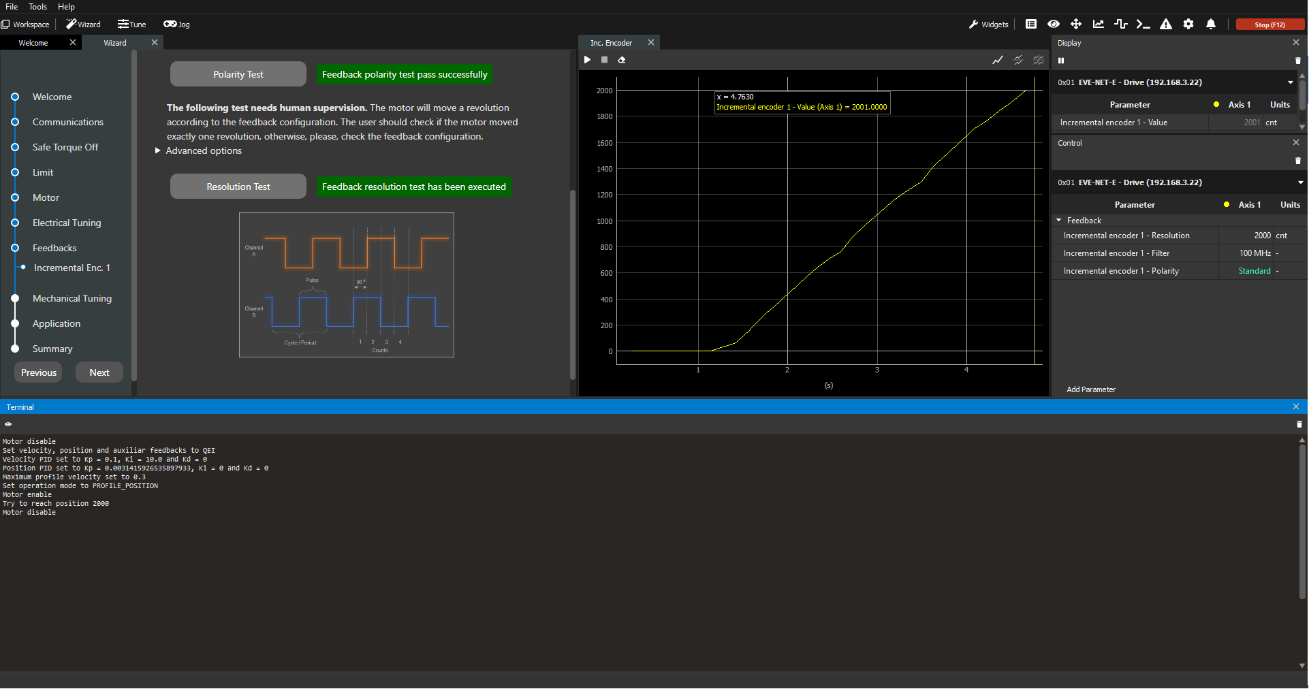Open the notifications bell
The height and width of the screenshot is (689, 1309).
click(x=1210, y=25)
